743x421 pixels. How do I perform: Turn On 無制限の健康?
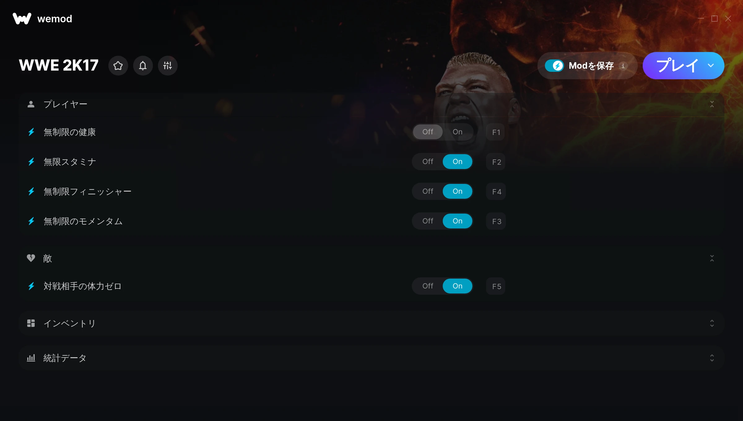(457, 132)
